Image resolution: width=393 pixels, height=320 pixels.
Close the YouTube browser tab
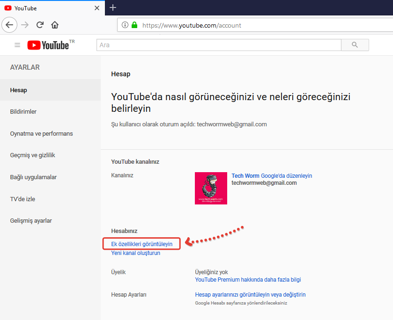point(97,8)
